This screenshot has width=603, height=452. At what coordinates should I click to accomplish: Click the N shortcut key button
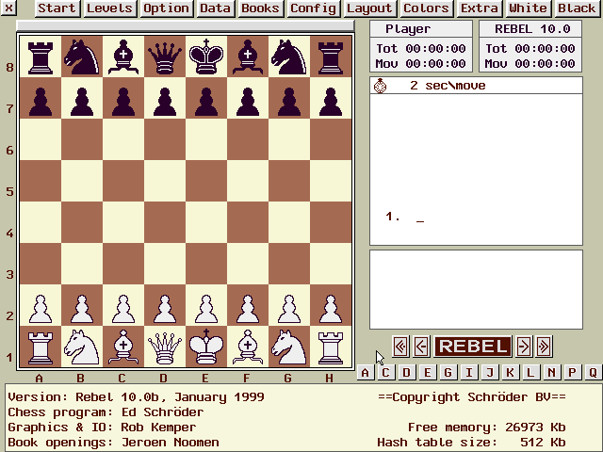tap(551, 373)
